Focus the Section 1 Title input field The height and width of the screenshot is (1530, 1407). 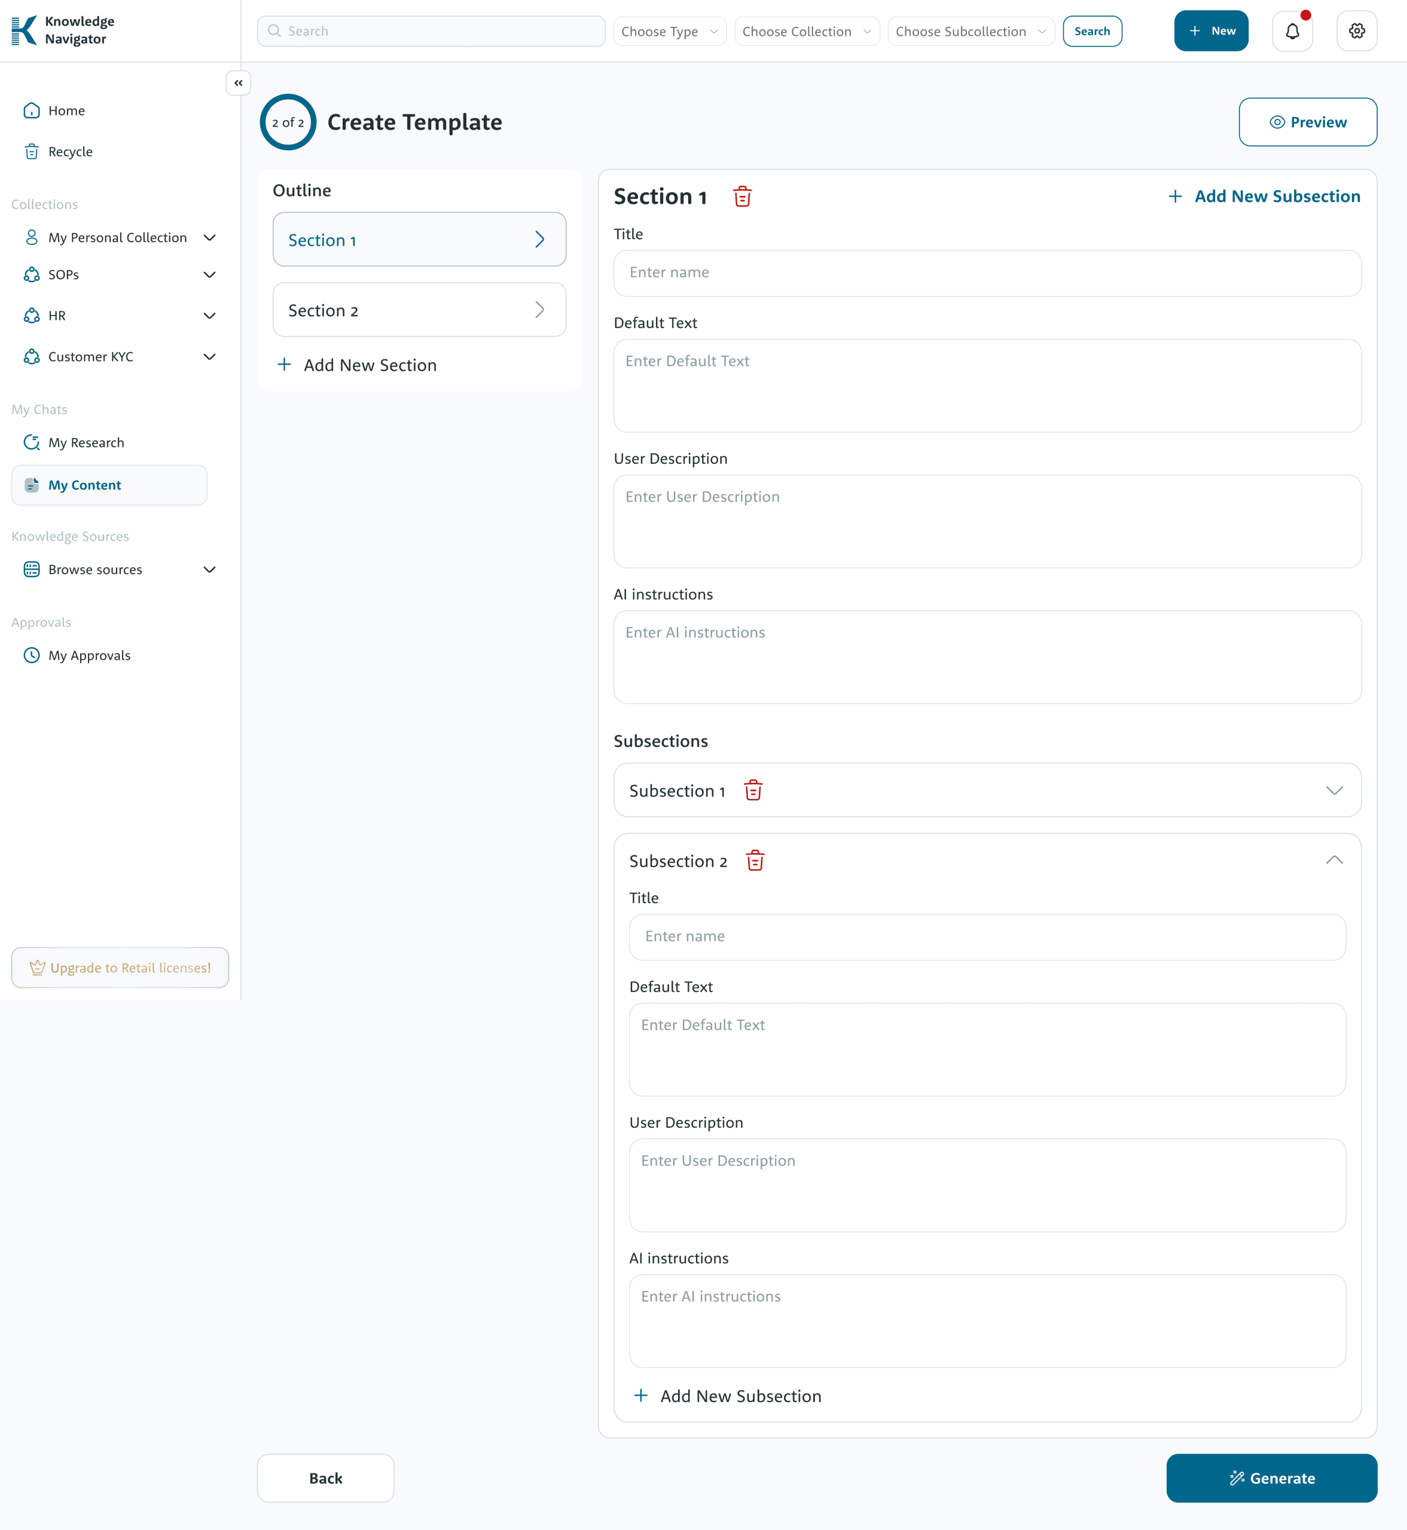coord(987,273)
